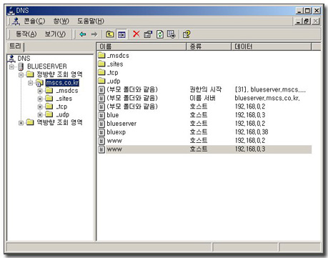The width and height of the screenshot is (328, 258).
Task: Click the 권한의 시작 type cell
Action: point(206,89)
